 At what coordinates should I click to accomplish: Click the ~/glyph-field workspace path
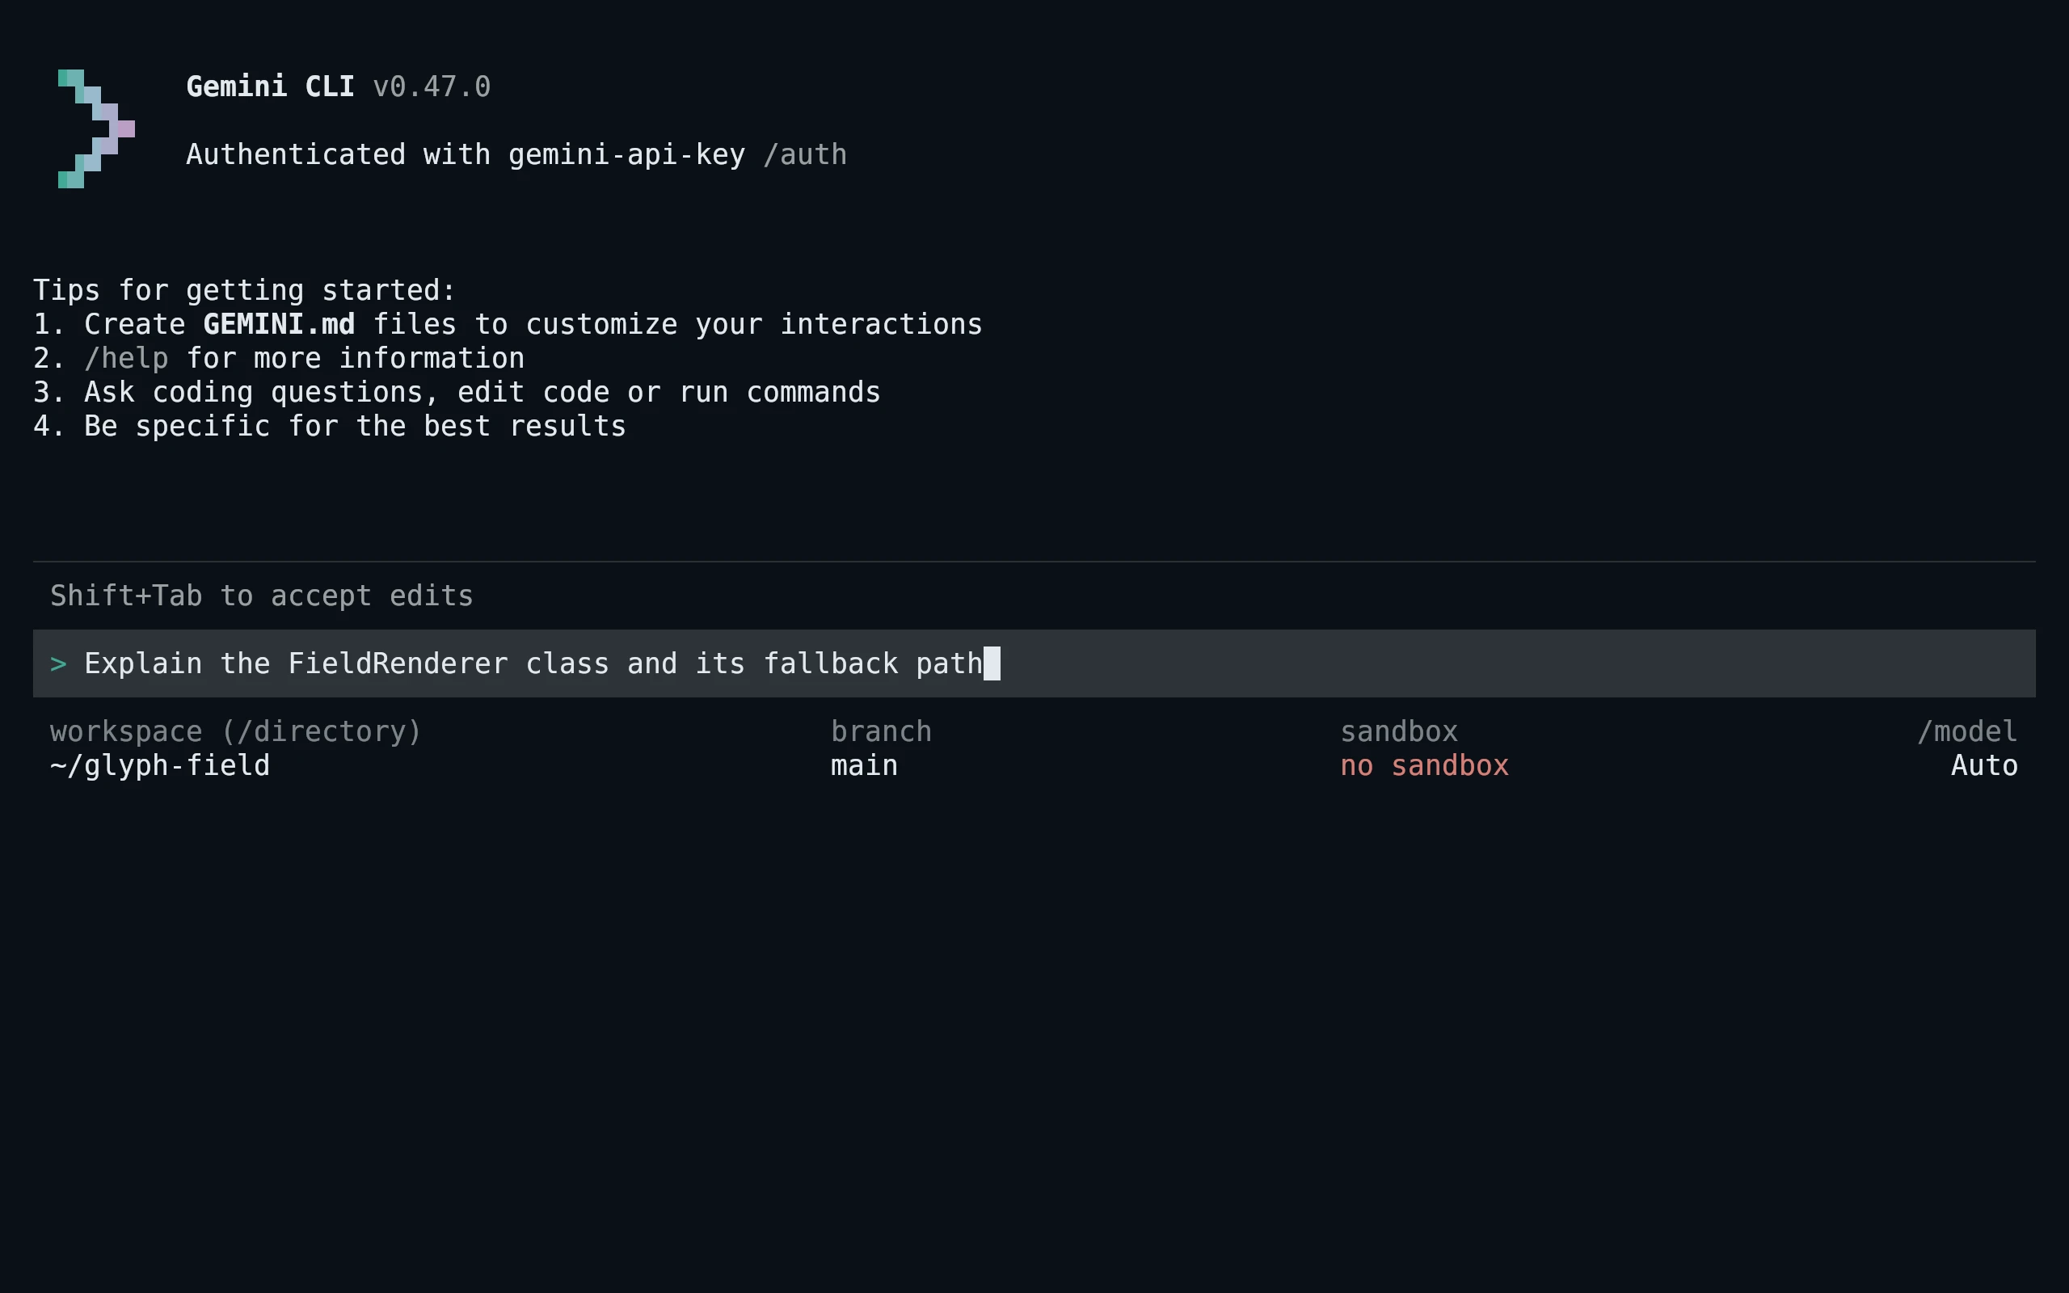[160, 765]
